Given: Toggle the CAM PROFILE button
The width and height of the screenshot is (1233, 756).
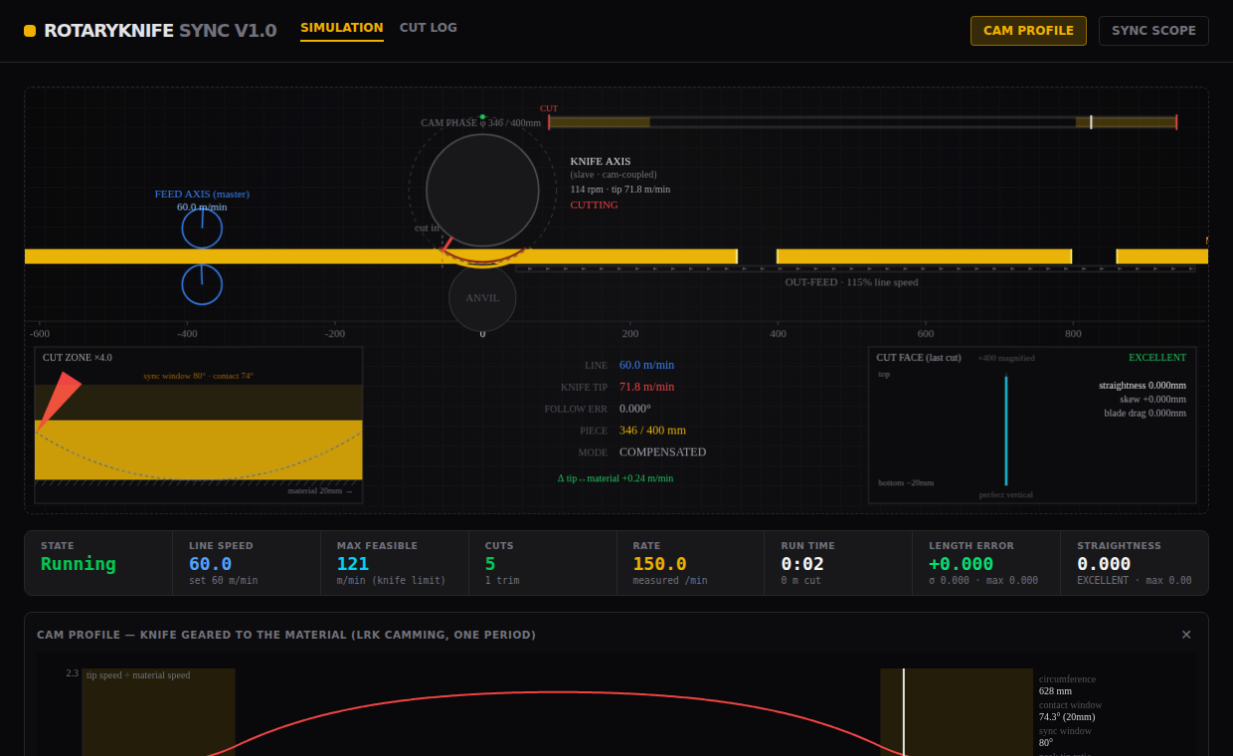Looking at the screenshot, I should [x=1028, y=31].
